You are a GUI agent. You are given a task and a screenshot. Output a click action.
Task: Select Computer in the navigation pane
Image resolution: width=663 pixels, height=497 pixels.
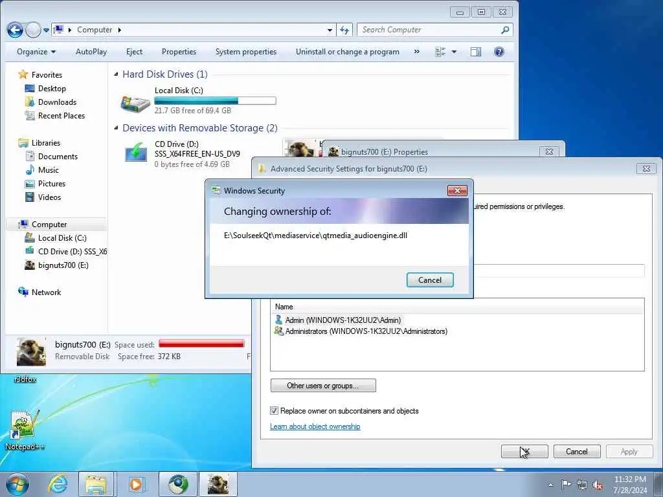pyautogui.click(x=49, y=225)
